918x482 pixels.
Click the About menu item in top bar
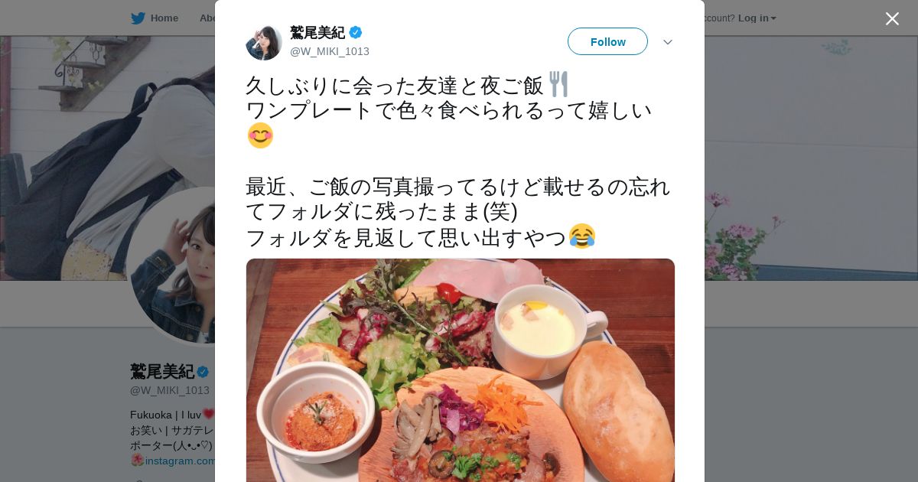(207, 18)
